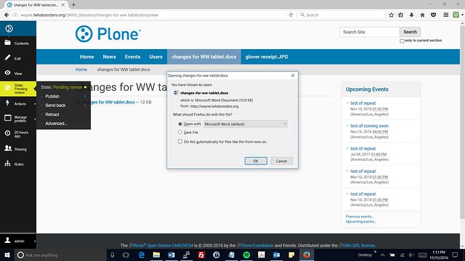Select Open with radio button
Screen dimensions: 465x261
coord(180,124)
